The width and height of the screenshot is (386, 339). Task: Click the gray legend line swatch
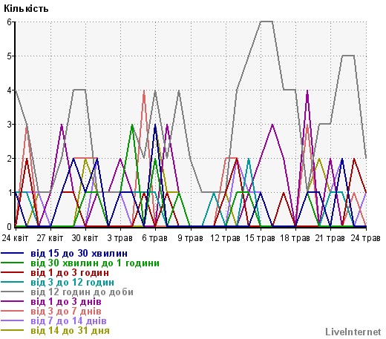tap(12, 292)
